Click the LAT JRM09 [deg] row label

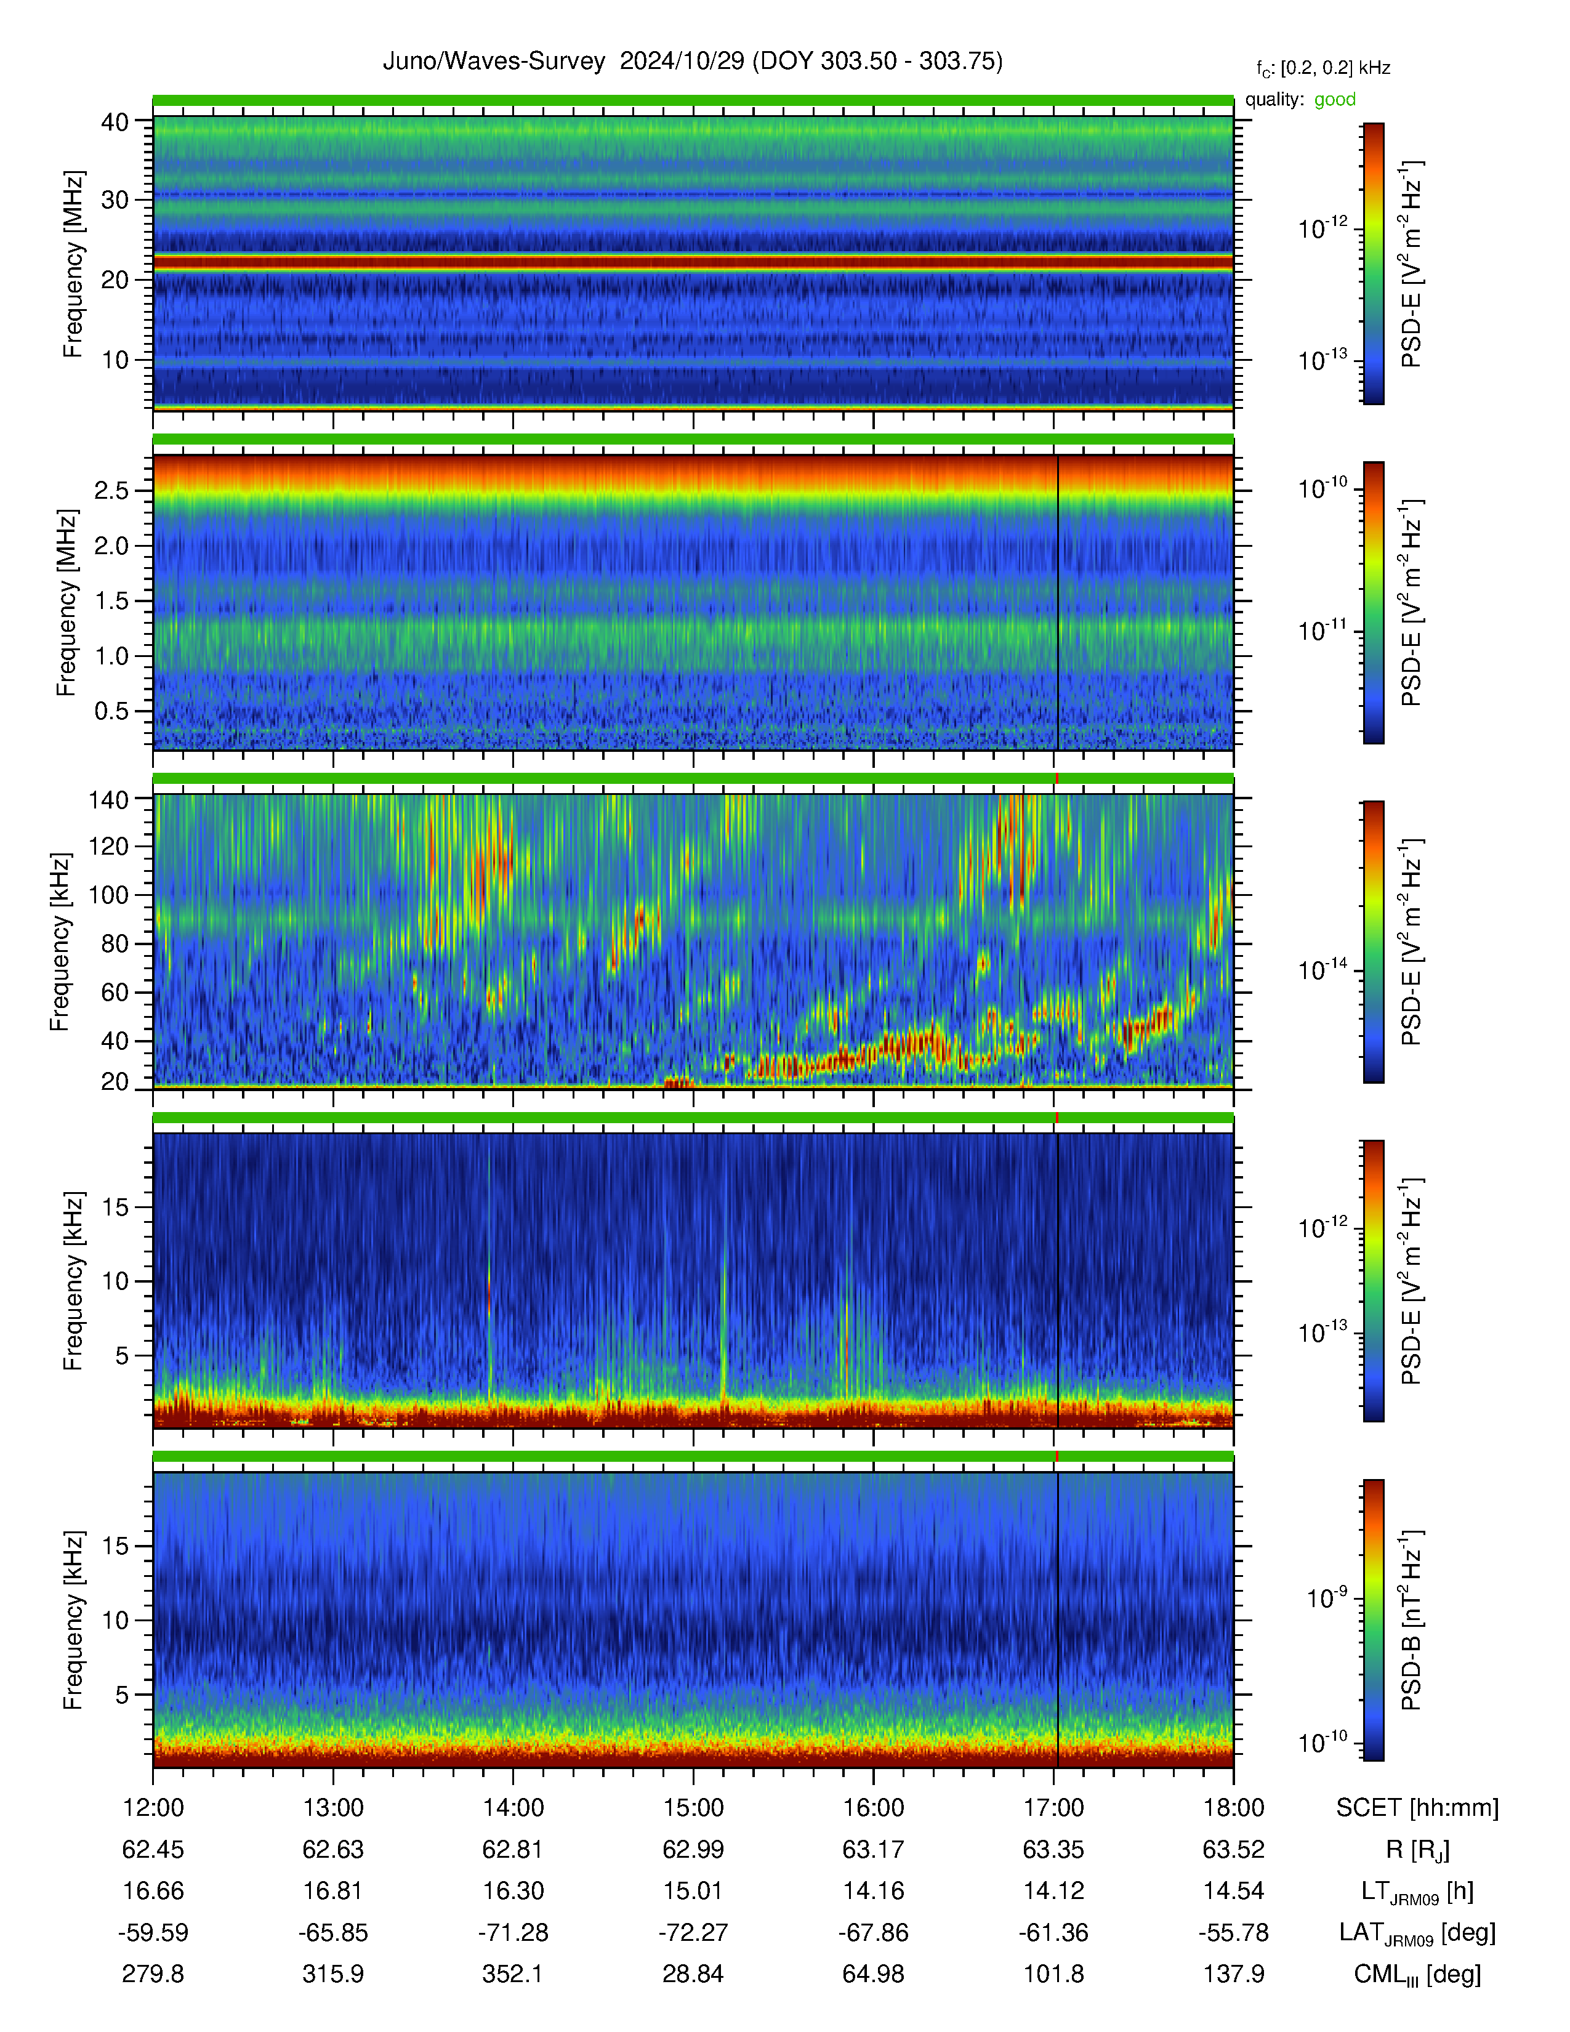pos(1417,1933)
